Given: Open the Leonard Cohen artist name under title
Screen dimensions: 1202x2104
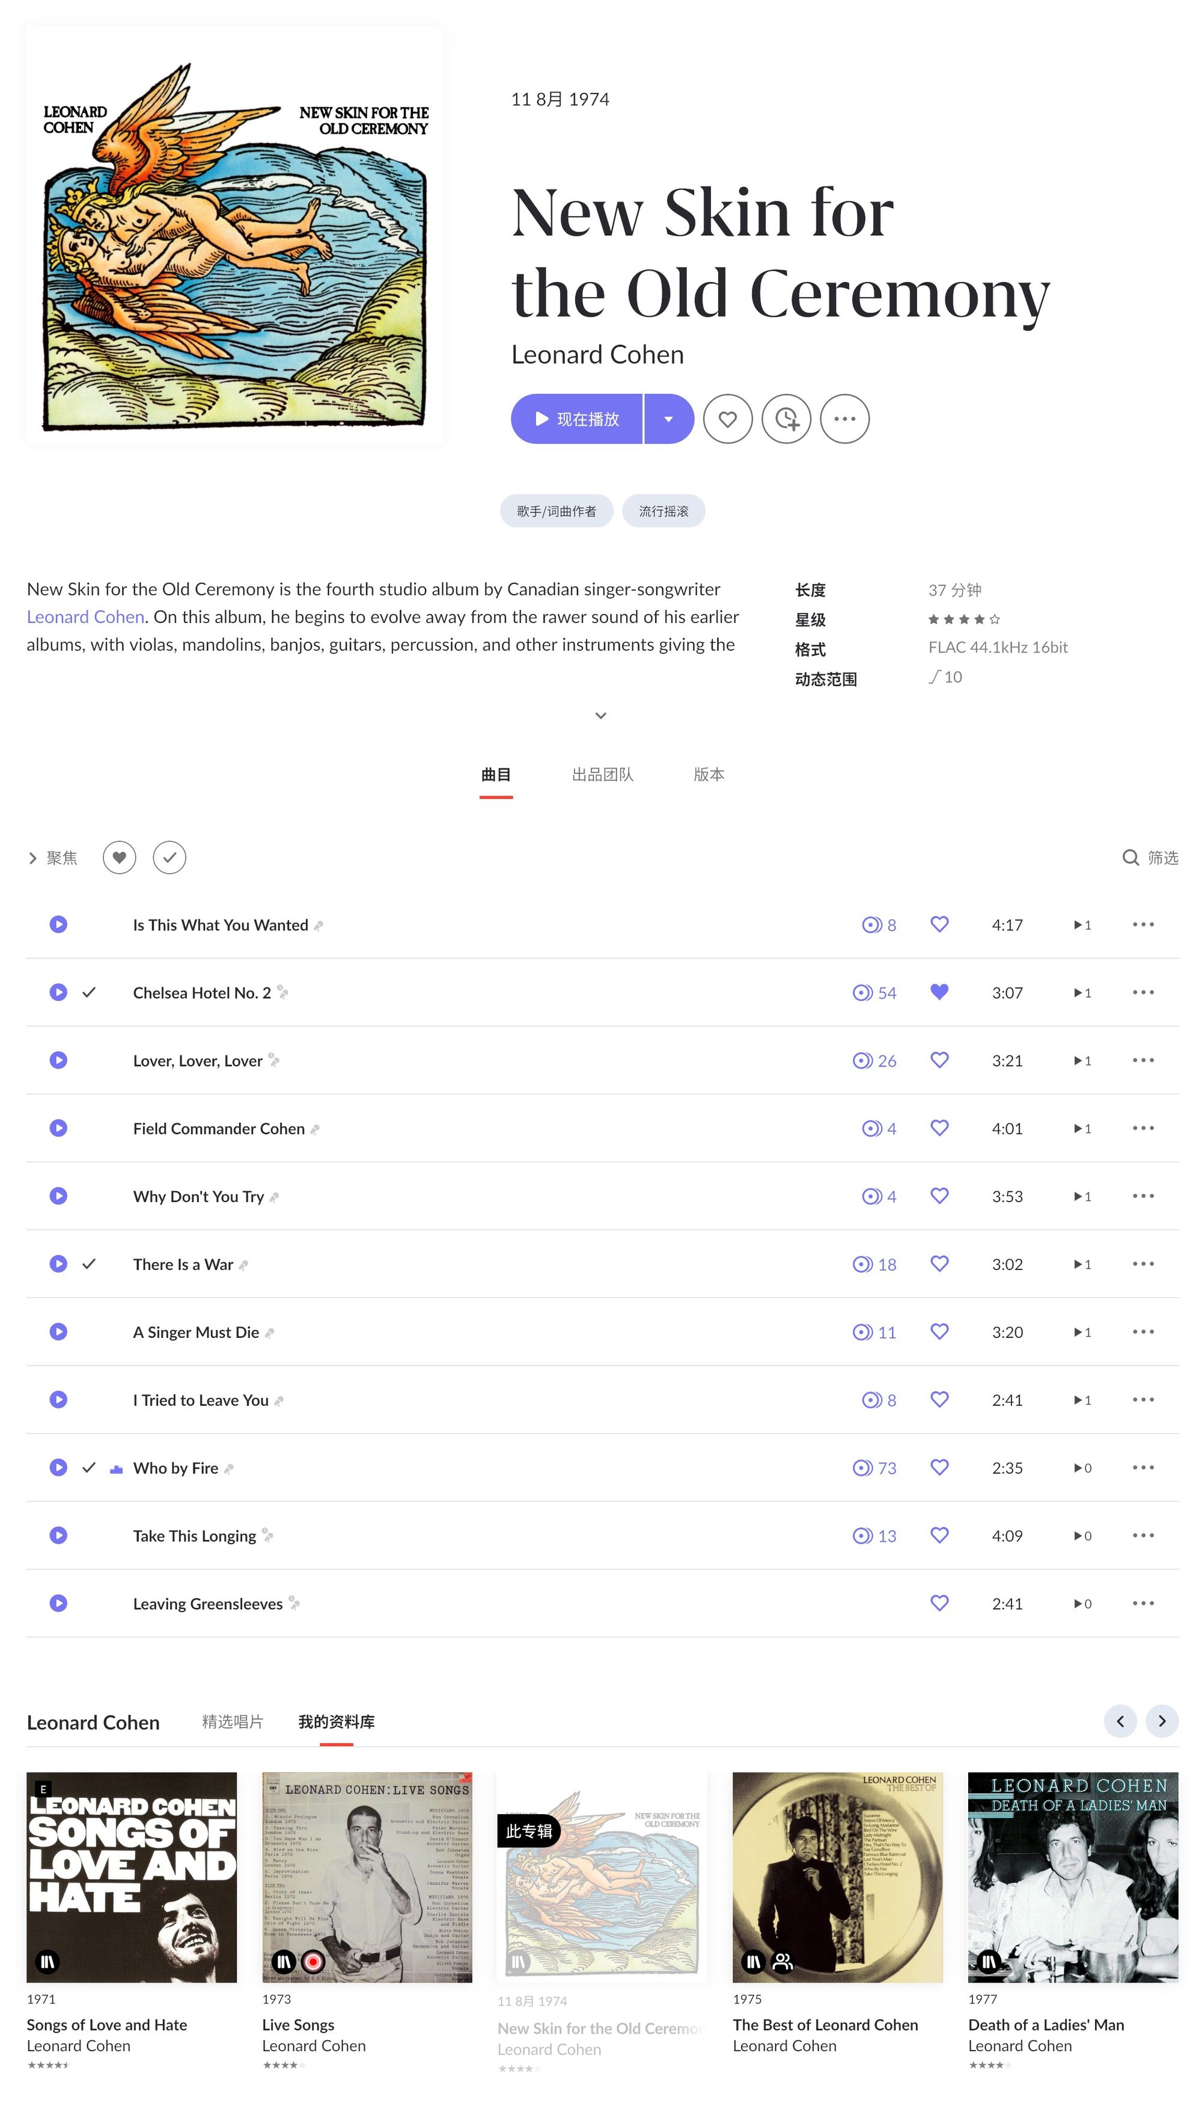Looking at the screenshot, I should click(x=598, y=354).
